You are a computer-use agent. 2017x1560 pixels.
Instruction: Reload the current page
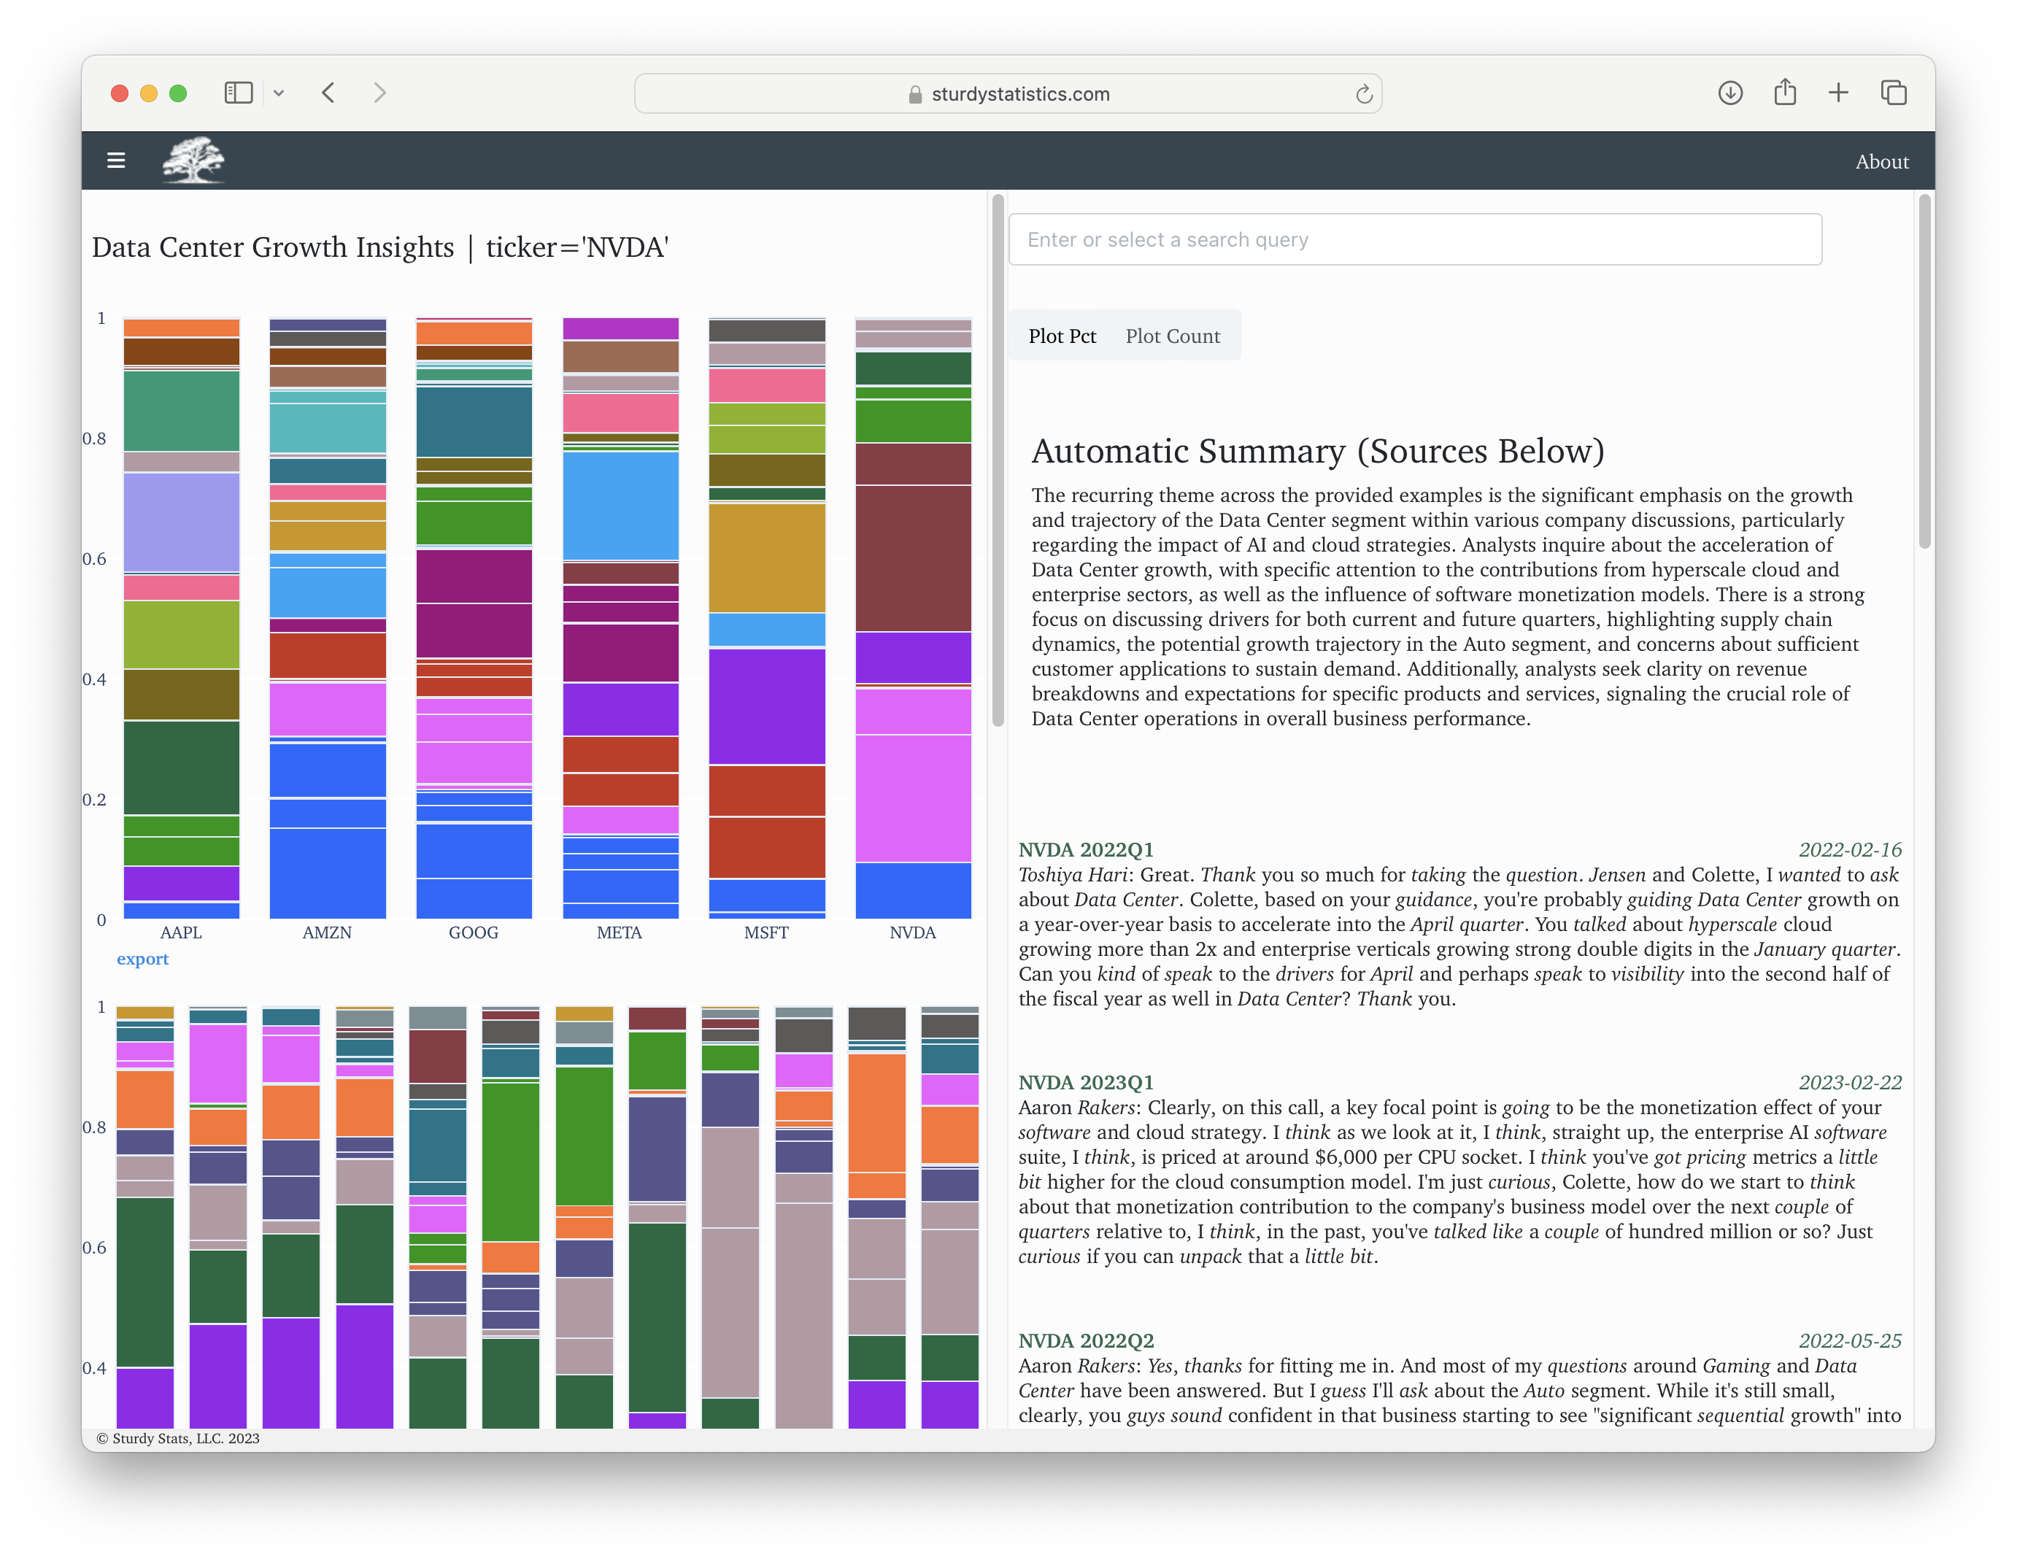click(1364, 93)
